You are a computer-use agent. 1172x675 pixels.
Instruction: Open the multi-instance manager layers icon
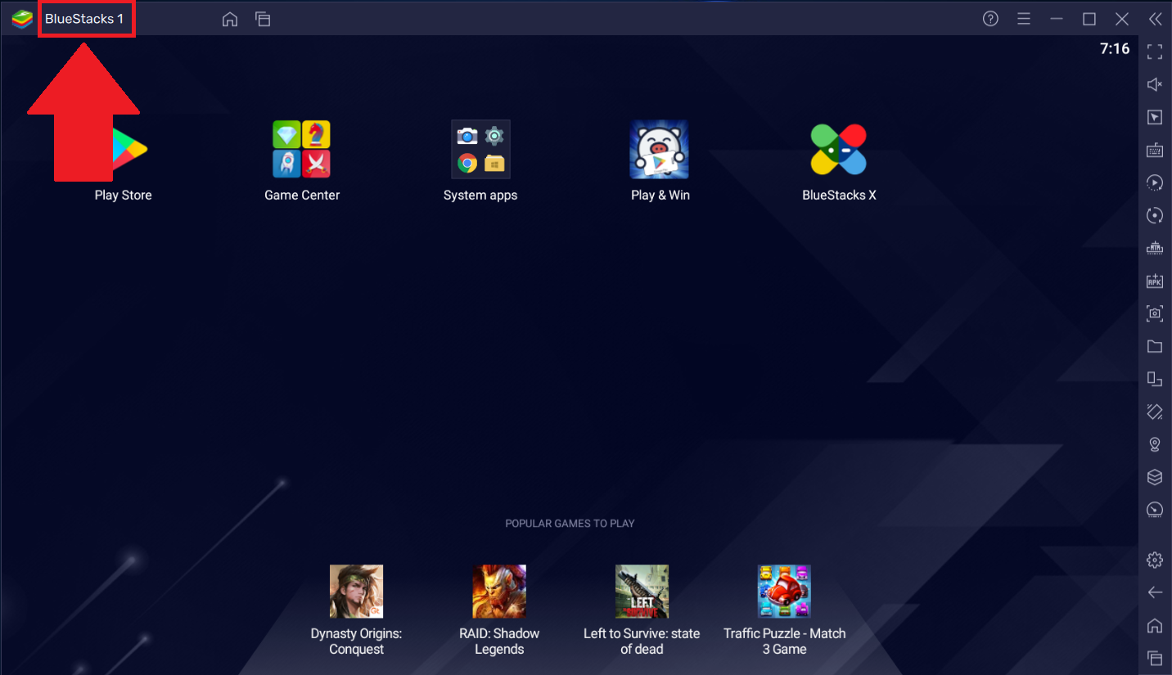click(x=1155, y=477)
